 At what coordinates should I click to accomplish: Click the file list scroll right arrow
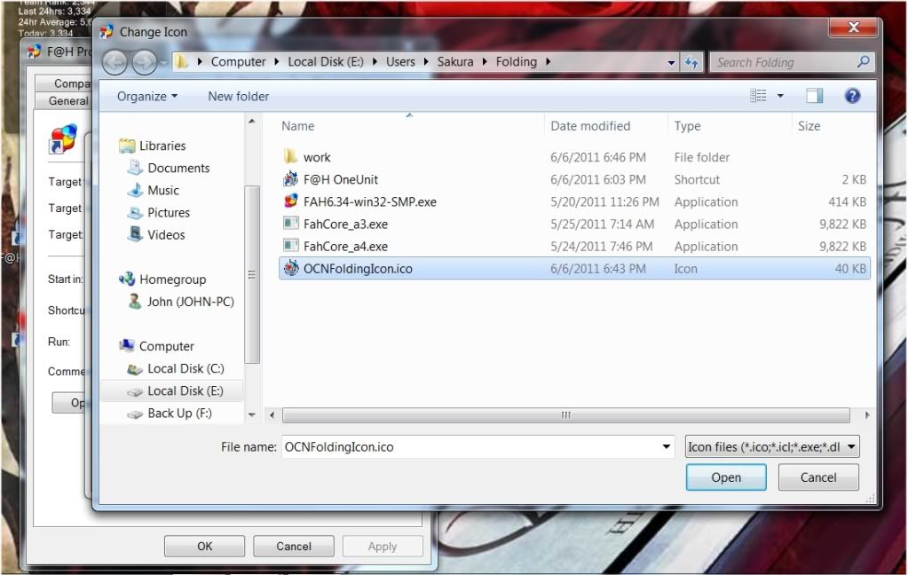tap(867, 414)
